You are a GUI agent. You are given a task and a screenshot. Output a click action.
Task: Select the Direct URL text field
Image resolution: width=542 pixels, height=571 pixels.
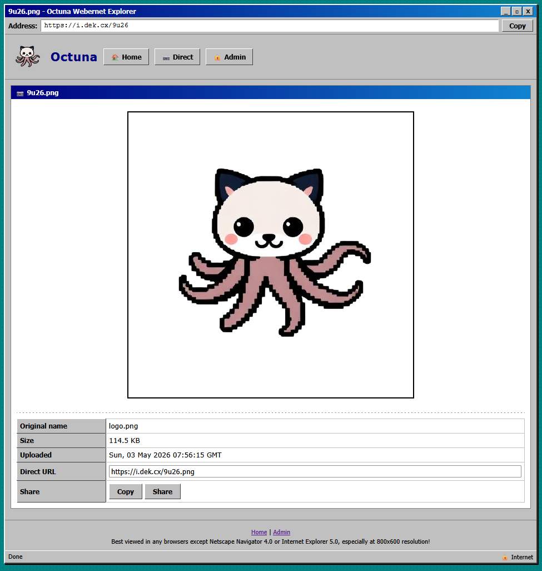point(315,471)
